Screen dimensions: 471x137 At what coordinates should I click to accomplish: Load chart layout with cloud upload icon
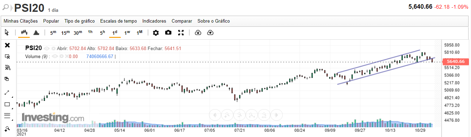click(x=210, y=32)
